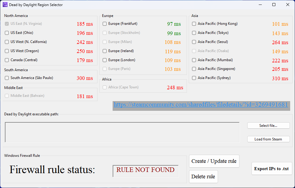Screen dimensions: 295x188
Task: Maximize the Region Selector window
Action: pos(274,5)
